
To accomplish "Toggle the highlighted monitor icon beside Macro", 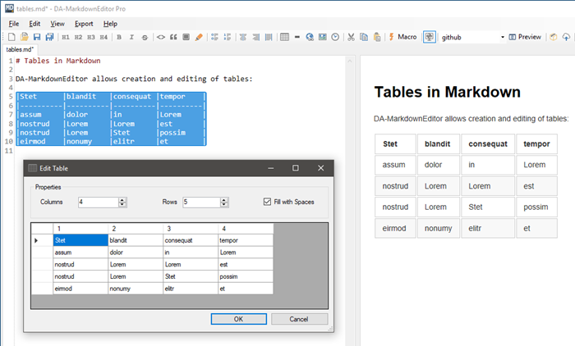I will [x=430, y=37].
